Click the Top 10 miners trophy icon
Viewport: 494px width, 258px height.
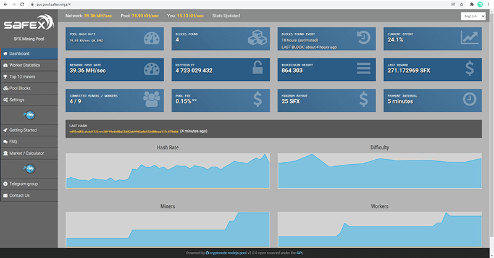(6, 77)
